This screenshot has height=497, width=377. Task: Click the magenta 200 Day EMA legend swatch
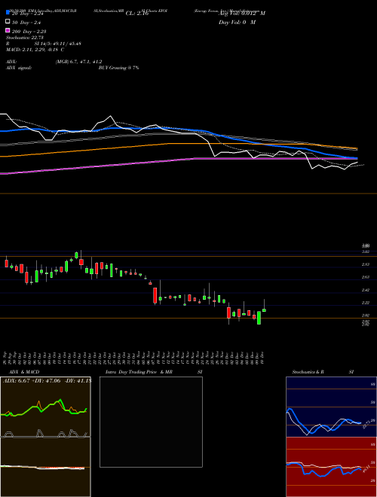[8, 30]
